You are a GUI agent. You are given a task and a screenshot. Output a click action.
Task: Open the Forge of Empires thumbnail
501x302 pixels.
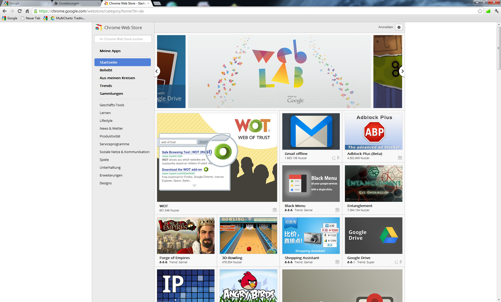tap(186, 236)
